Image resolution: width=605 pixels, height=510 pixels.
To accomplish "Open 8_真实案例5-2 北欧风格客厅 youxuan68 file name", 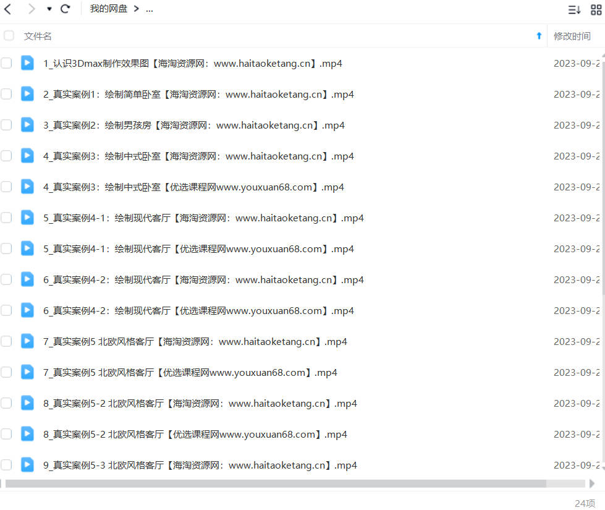I will 195,435.
